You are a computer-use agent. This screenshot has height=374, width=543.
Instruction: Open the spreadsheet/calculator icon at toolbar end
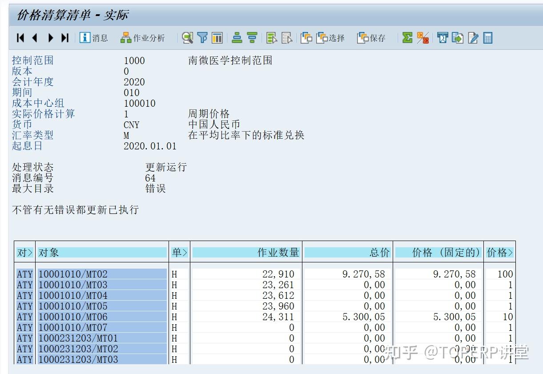488,38
